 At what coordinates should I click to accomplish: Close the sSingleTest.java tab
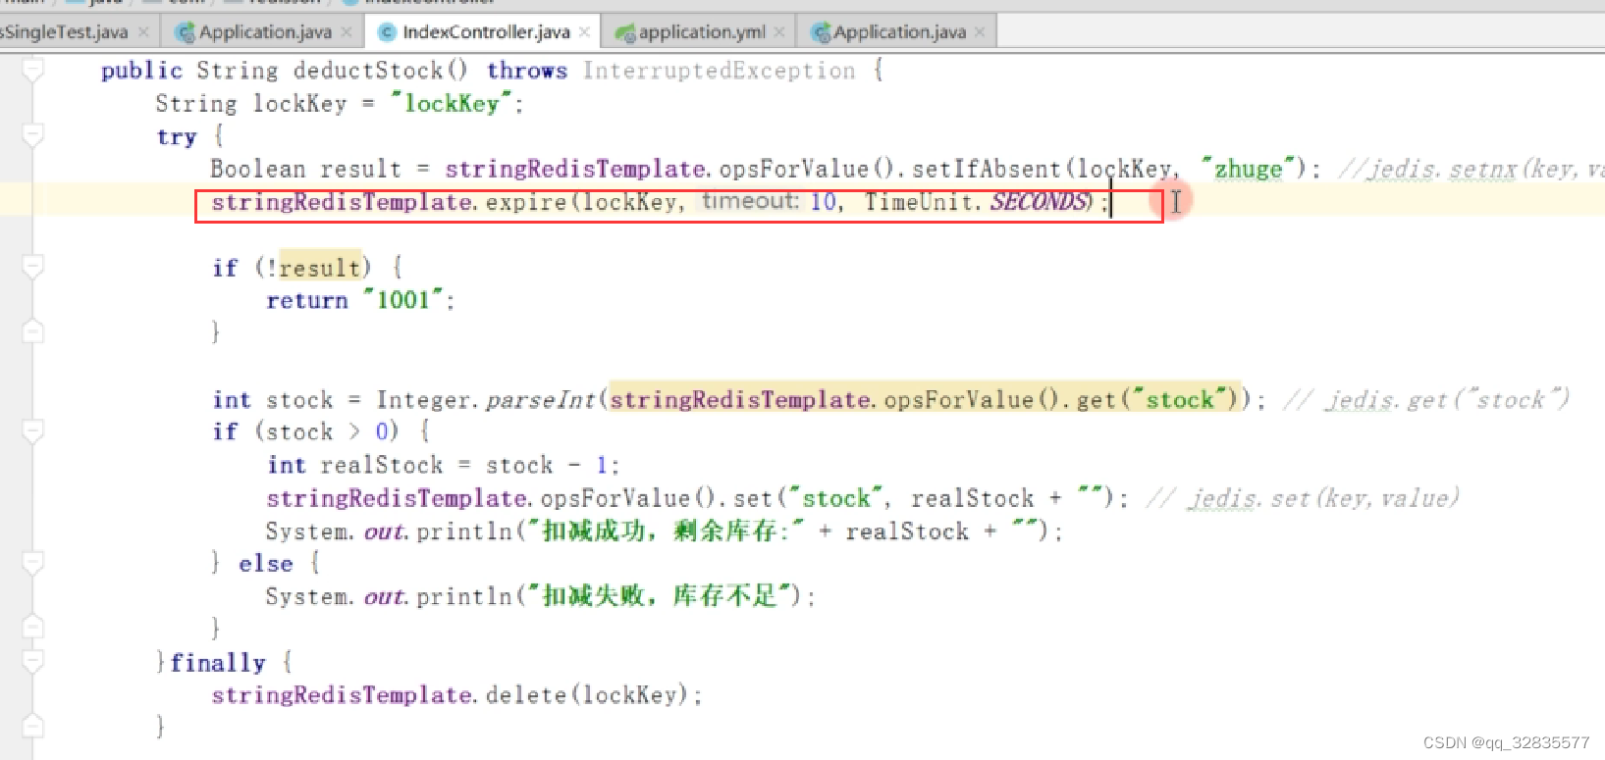[143, 32]
